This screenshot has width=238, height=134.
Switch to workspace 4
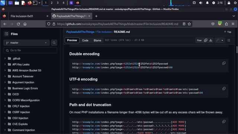pos(64,3)
